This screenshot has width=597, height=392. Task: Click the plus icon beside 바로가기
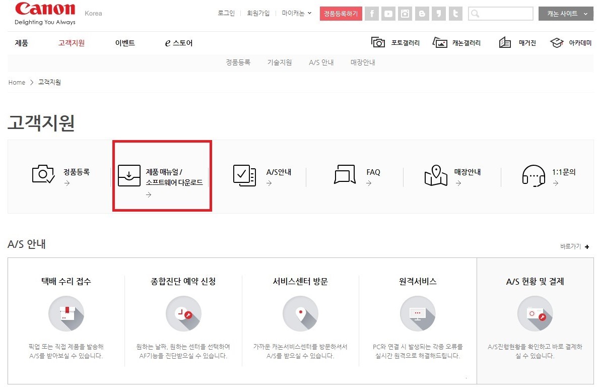coord(587,247)
